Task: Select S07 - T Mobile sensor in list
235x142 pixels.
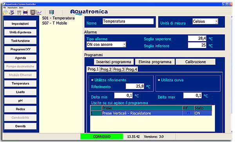Action: 54,23
